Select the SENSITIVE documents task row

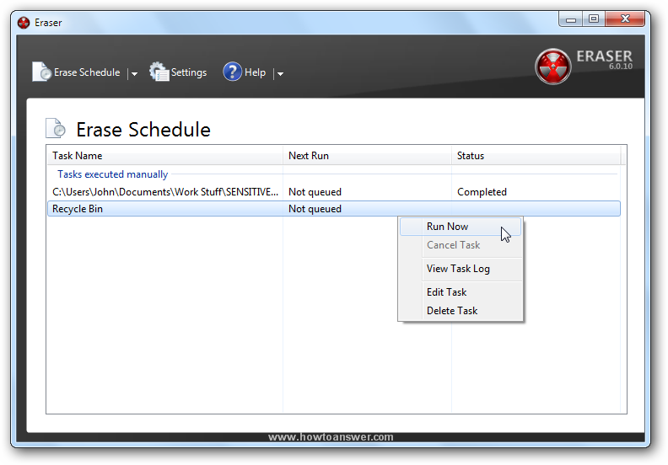point(334,192)
